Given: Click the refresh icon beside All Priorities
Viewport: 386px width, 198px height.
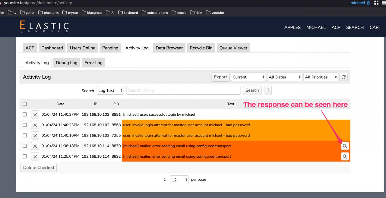Looking at the screenshot, I should point(343,77).
